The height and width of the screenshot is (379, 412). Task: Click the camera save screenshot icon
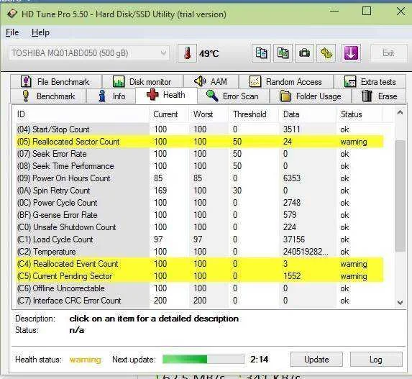point(304,53)
